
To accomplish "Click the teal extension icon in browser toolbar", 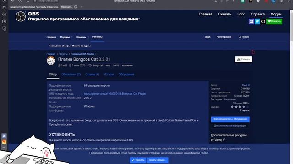I will tap(243, 1).
